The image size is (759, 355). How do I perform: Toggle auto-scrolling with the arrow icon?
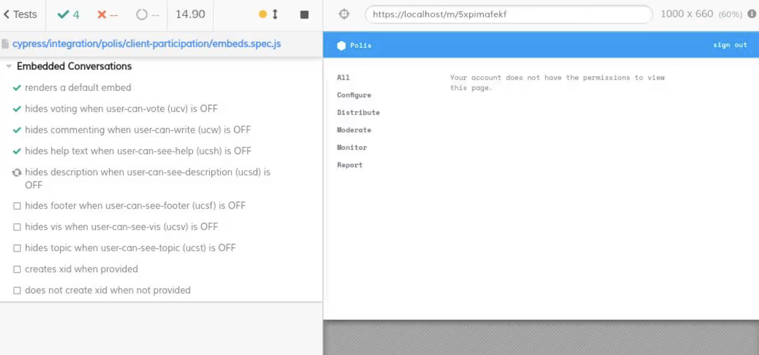pos(275,15)
